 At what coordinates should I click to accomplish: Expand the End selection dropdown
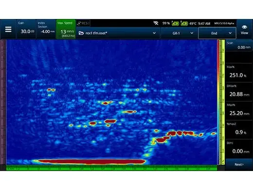[217, 33]
